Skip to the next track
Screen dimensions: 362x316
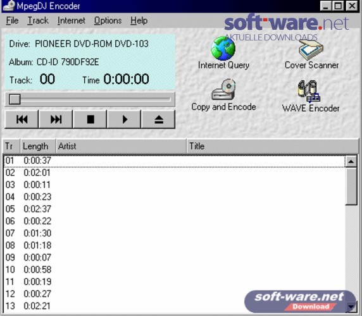56,119
